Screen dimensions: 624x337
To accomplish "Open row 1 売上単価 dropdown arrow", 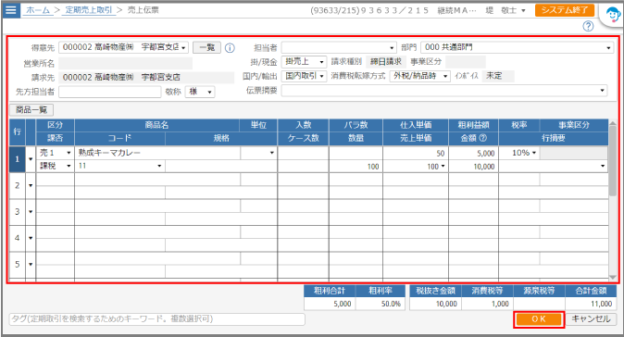I will coord(443,167).
